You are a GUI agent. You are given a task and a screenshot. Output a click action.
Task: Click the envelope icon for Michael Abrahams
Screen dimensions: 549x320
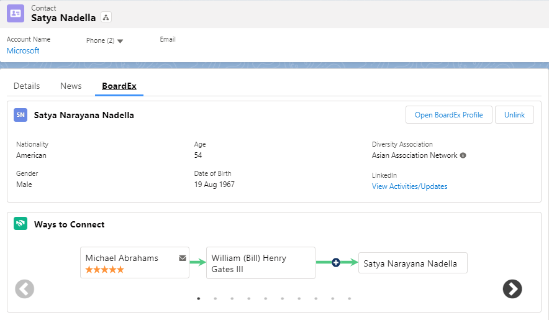pos(183,258)
